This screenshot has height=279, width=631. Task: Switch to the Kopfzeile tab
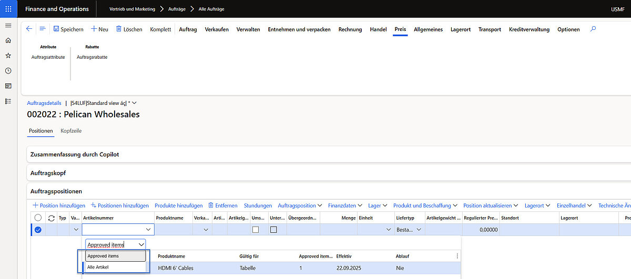[71, 131]
